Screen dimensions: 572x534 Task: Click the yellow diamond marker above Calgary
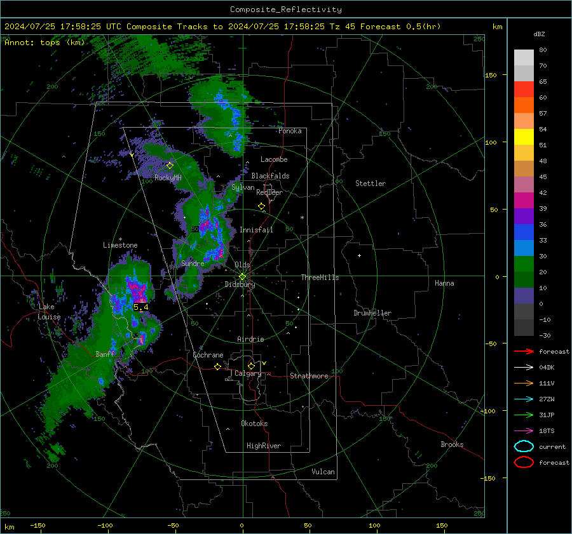tap(251, 366)
